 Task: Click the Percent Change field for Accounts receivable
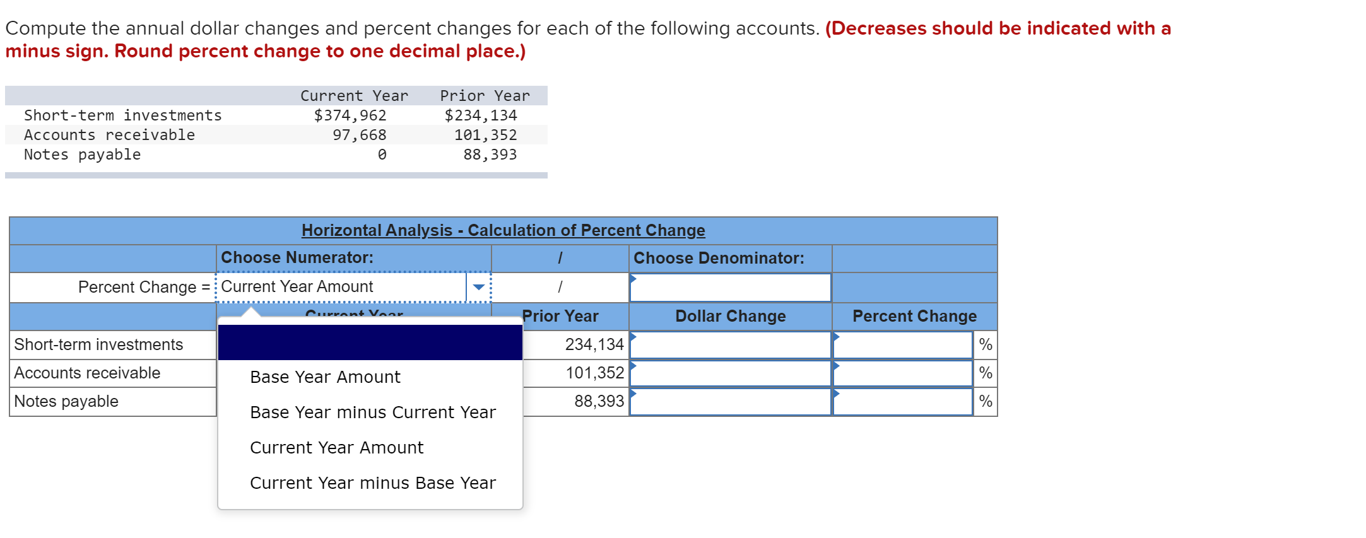(x=902, y=373)
